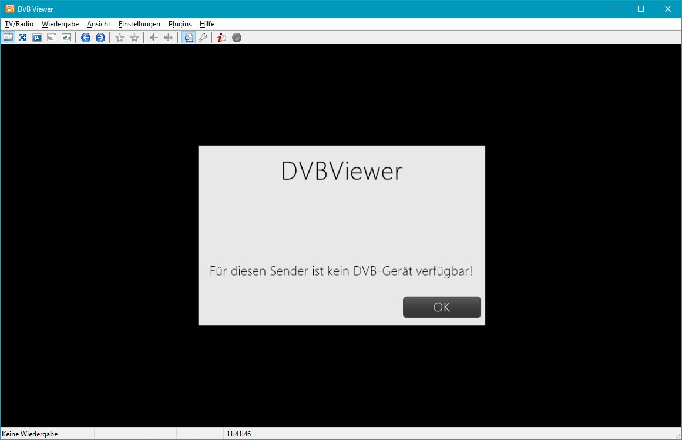
Task: Start recording with the grey round button
Action: [x=237, y=38]
